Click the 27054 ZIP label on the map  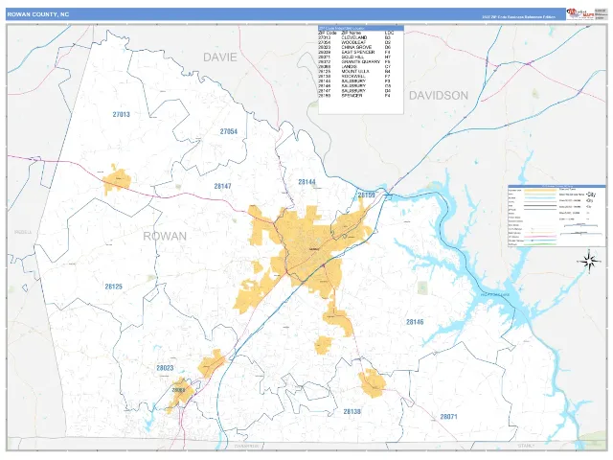click(x=229, y=132)
